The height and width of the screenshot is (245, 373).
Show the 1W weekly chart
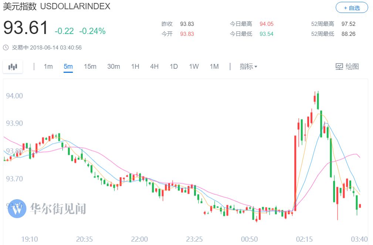coord(194,67)
